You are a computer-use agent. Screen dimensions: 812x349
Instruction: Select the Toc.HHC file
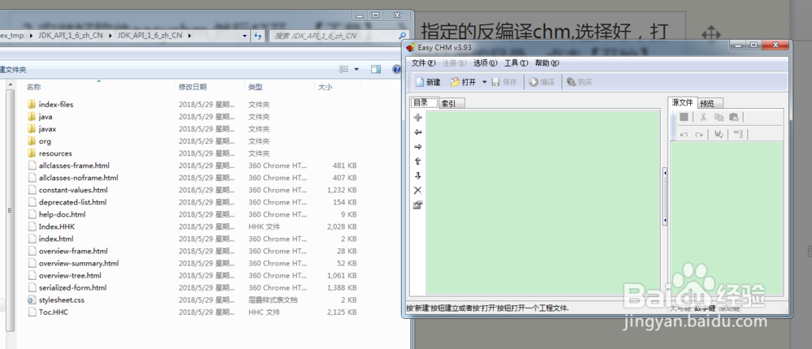(54, 312)
